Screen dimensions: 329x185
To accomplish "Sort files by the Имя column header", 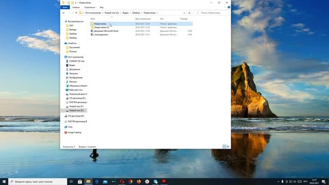I will (x=93, y=19).
